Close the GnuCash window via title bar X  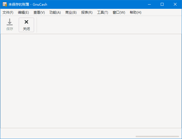[x=175, y=4]
